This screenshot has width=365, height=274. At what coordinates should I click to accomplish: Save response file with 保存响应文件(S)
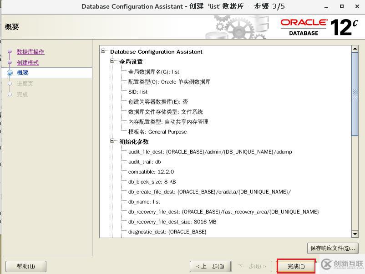coord(333,248)
